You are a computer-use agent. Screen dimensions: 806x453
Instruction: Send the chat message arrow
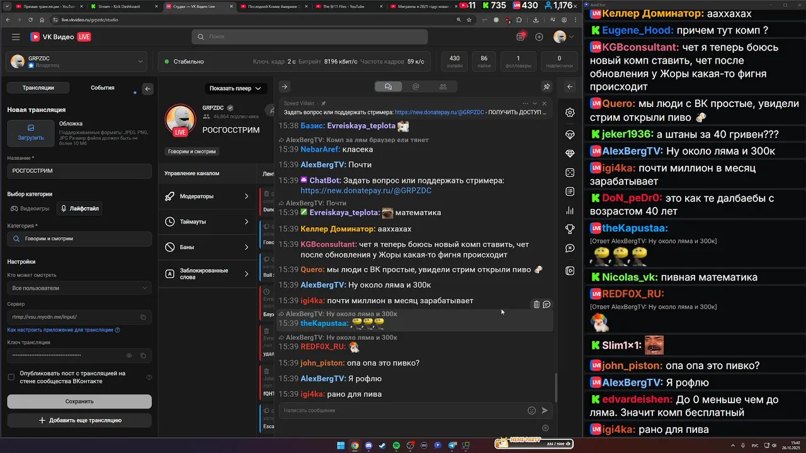pyautogui.click(x=545, y=410)
